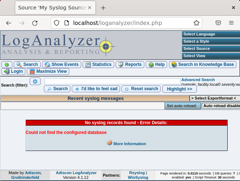Click the house icon on Show Events
Viewport: 240px width, 181px height.
(47, 64)
